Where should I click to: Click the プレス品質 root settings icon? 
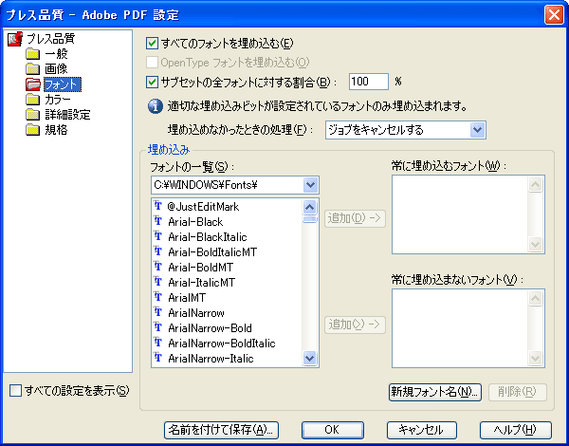click(15, 39)
